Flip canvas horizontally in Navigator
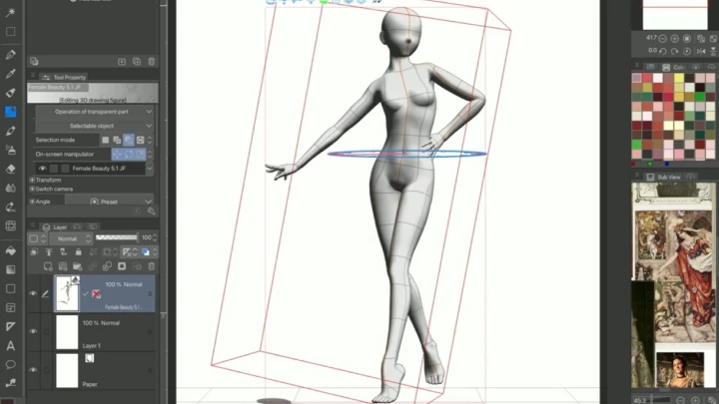 pyautogui.click(x=701, y=51)
